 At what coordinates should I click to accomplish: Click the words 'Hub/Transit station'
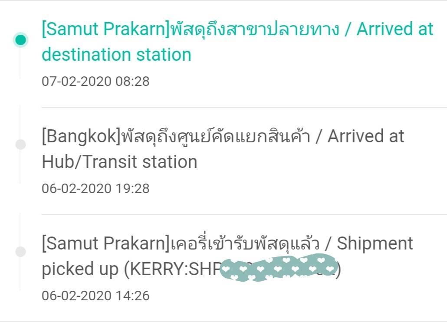(119, 162)
